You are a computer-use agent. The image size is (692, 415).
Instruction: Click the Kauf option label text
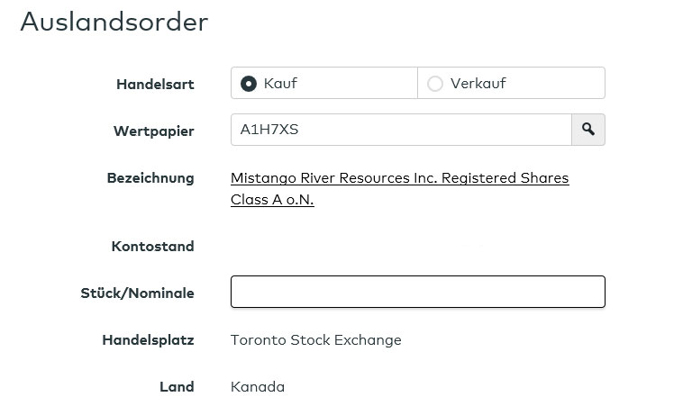pos(280,84)
